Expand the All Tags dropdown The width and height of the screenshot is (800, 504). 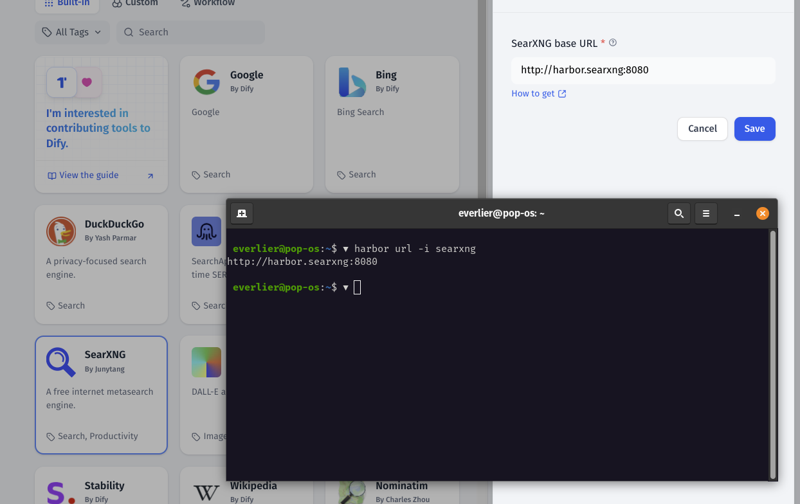point(72,32)
